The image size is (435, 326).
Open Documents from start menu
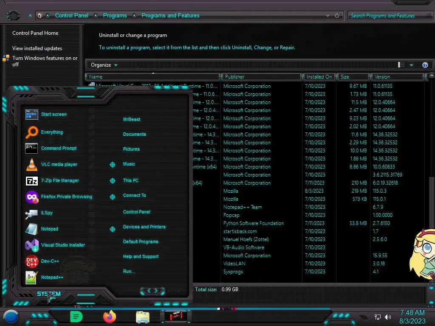[134, 134]
